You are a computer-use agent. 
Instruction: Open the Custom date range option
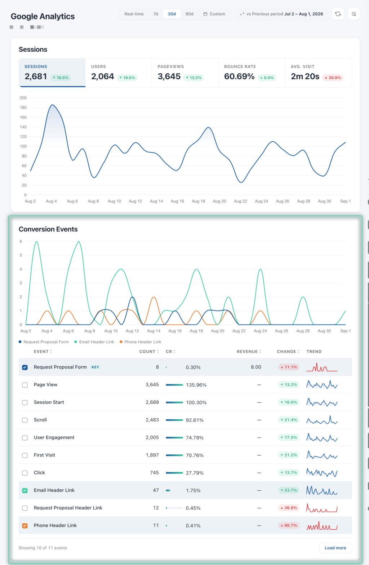point(214,14)
